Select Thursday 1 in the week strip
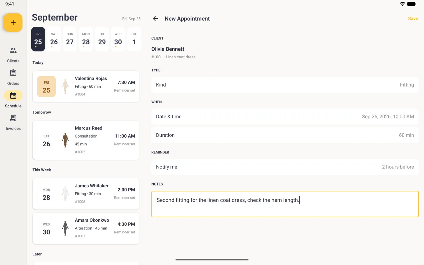424x265 pixels. click(134, 39)
